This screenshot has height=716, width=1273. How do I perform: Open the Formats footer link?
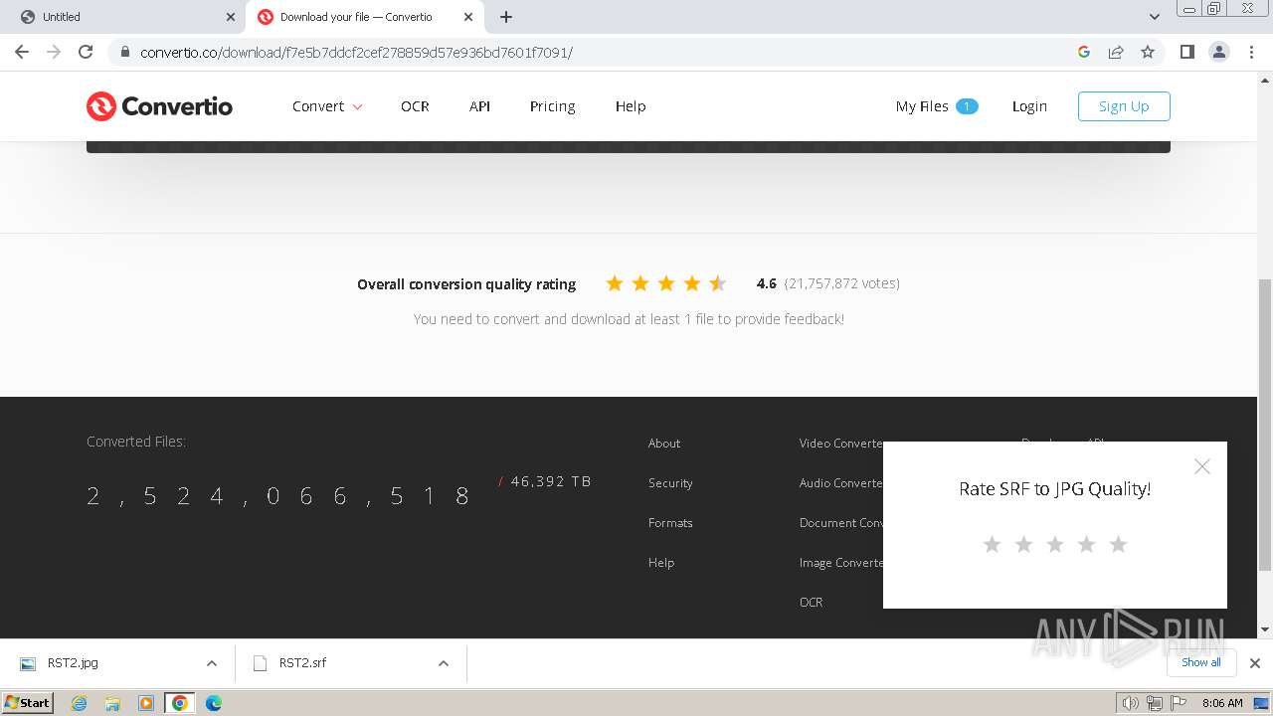[x=670, y=523]
